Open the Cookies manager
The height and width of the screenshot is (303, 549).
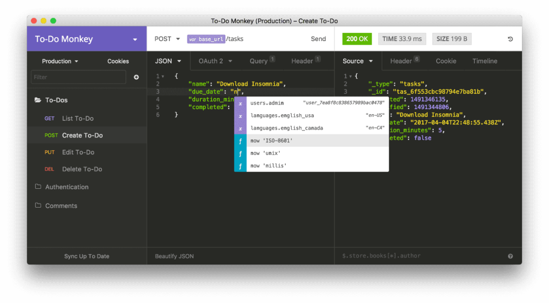(x=118, y=61)
